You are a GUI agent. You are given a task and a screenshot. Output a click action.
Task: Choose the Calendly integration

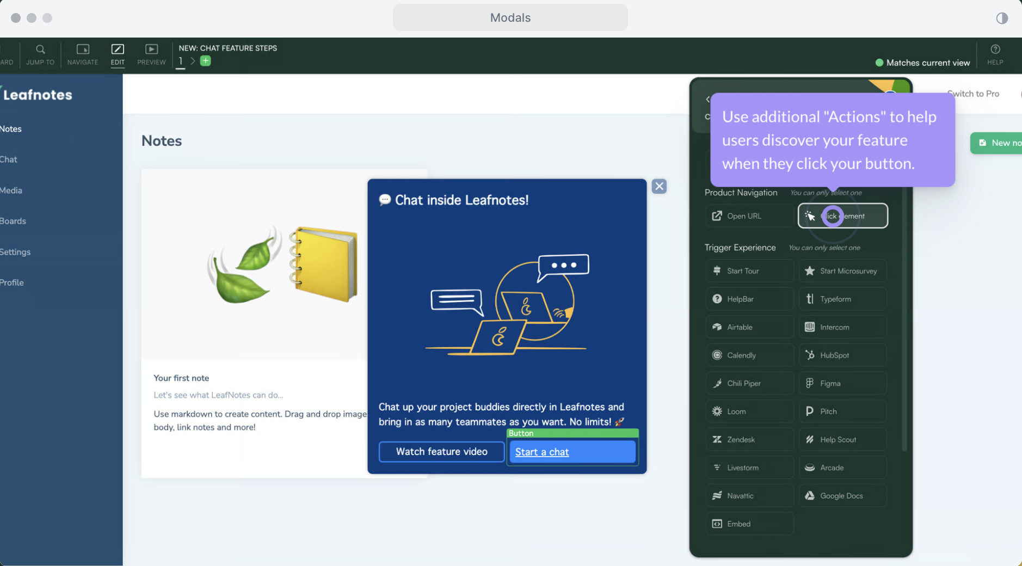tap(749, 355)
